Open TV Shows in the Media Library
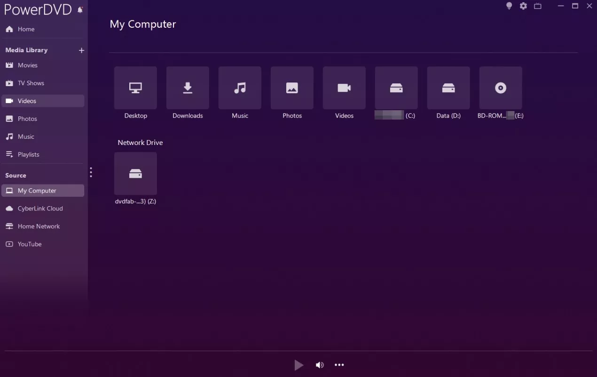 click(43, 83)
